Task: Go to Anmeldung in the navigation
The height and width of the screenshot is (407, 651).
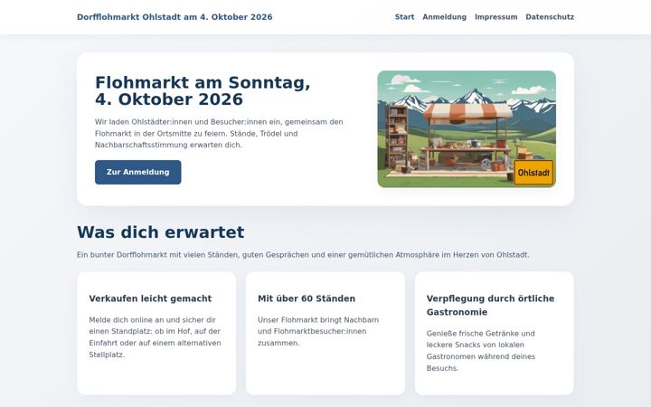Action: [x=444, y=17]
